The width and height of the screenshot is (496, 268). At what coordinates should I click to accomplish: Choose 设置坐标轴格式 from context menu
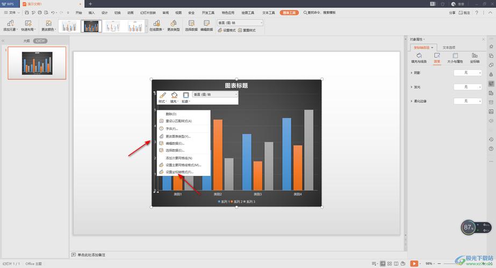(x=179, y=172)
